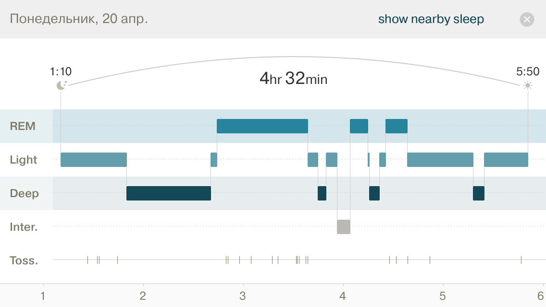Tap the date header Понедельник, 20 апр.

[79, 19]
